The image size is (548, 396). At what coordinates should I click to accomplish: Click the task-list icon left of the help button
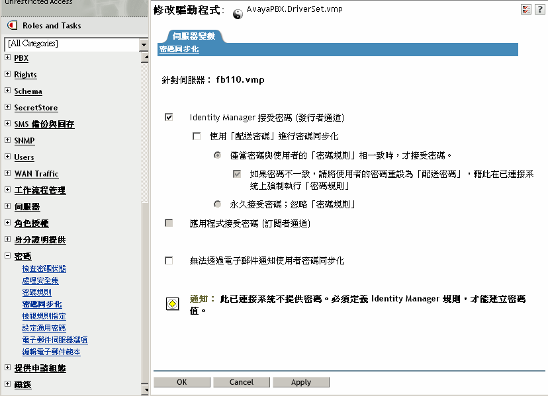point(526,9)
